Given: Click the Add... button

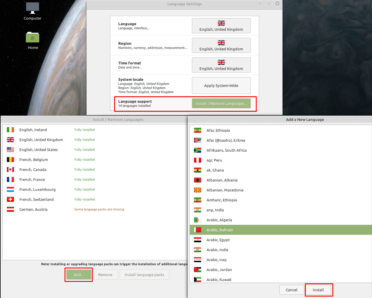Looking at the screenshot, I should click(79, 275).
